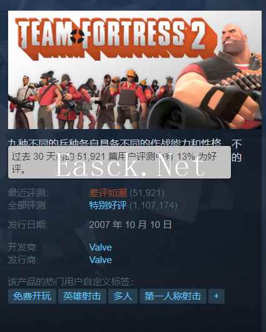Select the 英雄射击 tag
The width and height of the screenshot is (266, 332).
(x=82, y=296)
